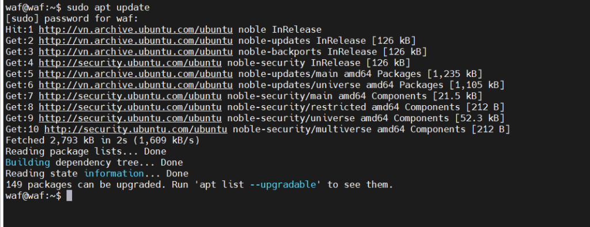Open the Get:8 noble-security/restricted URL

[130, 107]
